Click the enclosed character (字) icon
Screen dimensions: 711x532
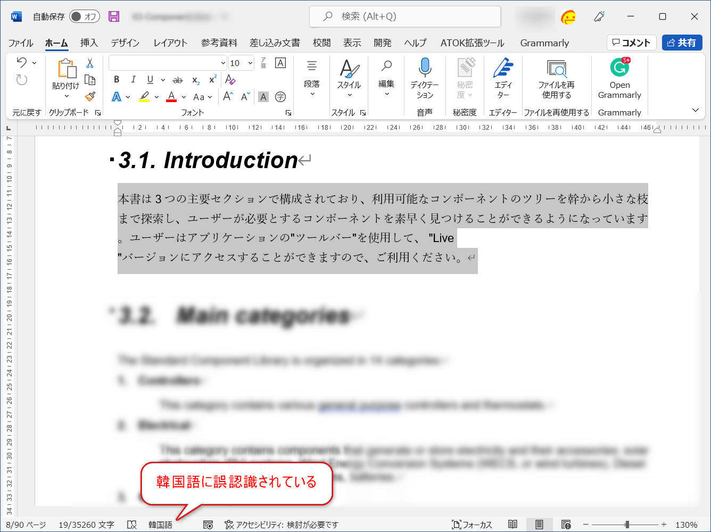click(x=280, y=97)
